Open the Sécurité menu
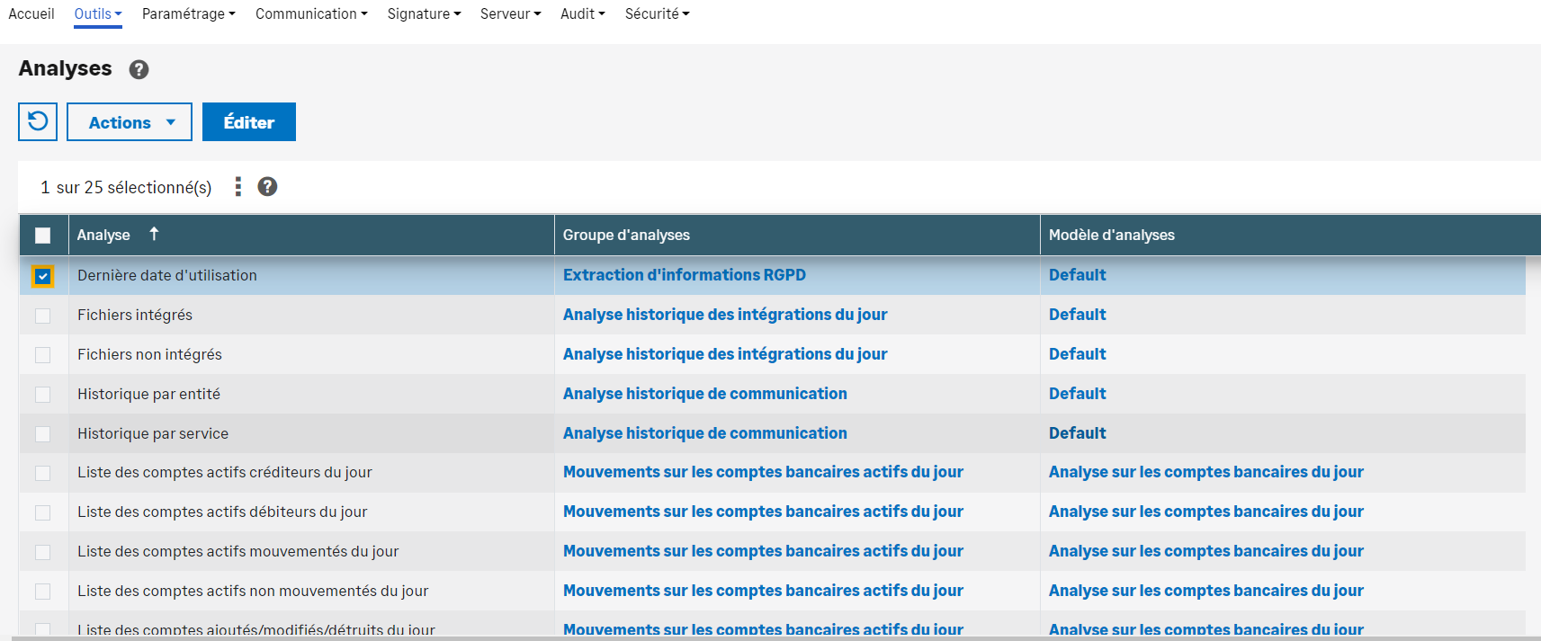 pos(657,14)
